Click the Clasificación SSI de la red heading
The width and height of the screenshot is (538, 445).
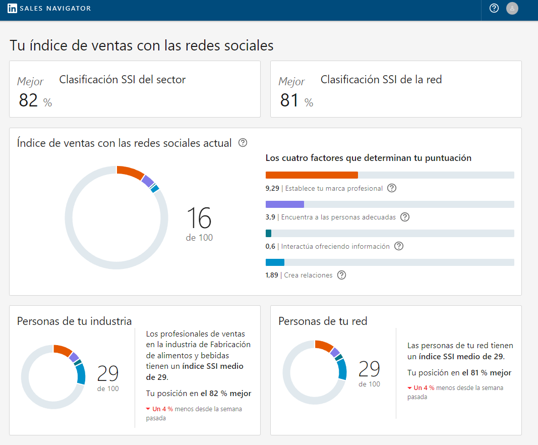coord(381,80)
